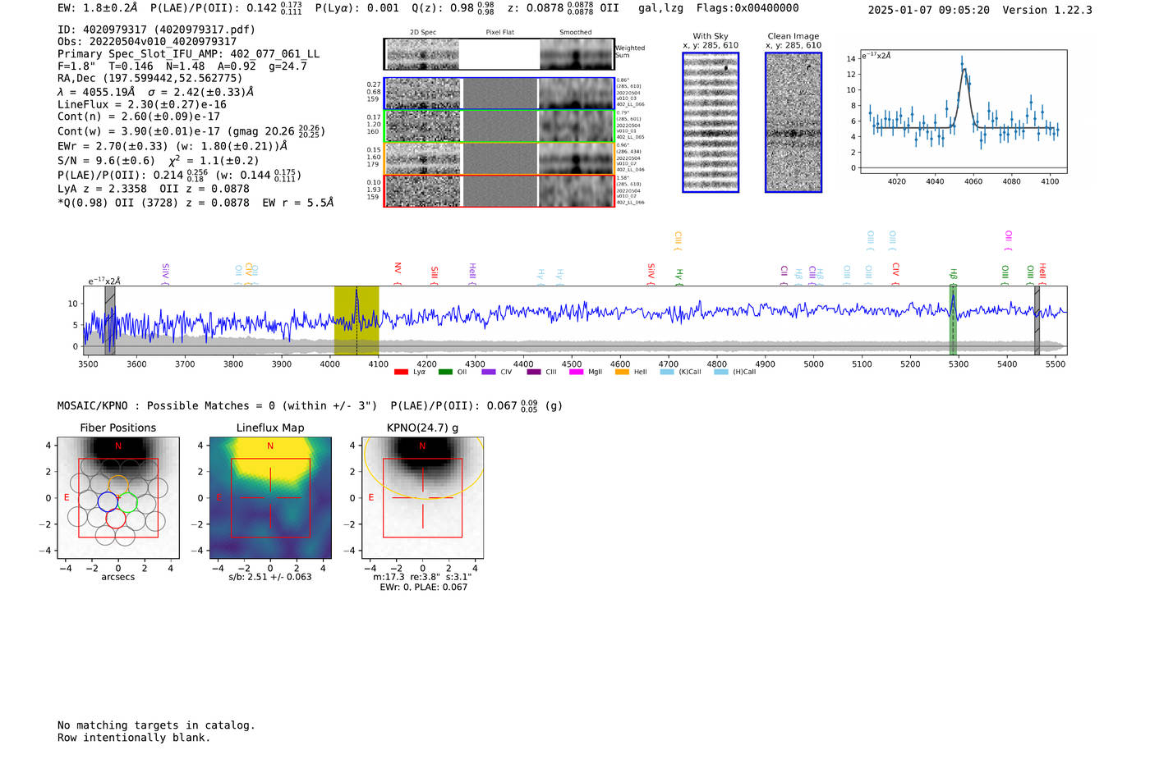Click the gray hatched band near 3540Å
This screenshot has height=782, width=1150.
tap(110, 320)
